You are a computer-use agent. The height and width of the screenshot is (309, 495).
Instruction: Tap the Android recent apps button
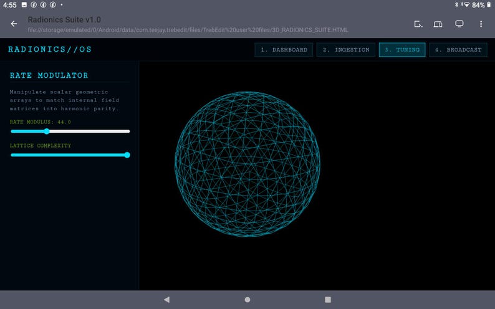click(328, 300)
